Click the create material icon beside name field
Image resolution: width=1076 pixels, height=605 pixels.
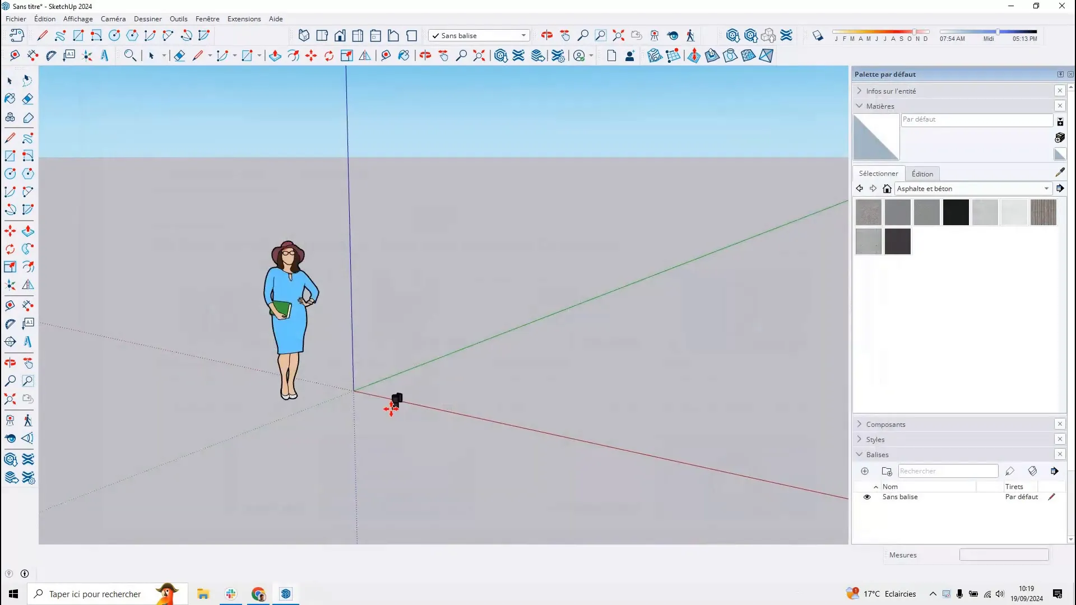pos(1060,137)
